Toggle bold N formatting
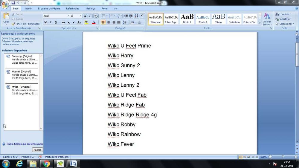This screenshot has height=168, width=299. (x=45, y=22)
